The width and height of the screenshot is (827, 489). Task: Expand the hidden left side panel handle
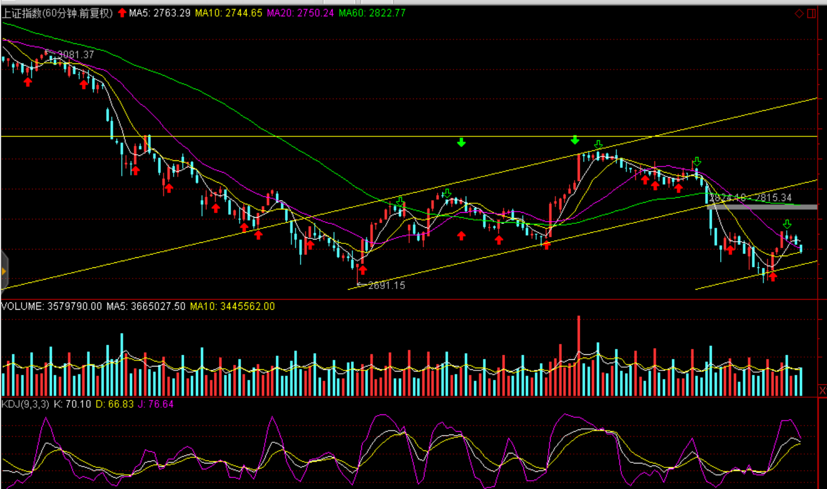[3, 271]
